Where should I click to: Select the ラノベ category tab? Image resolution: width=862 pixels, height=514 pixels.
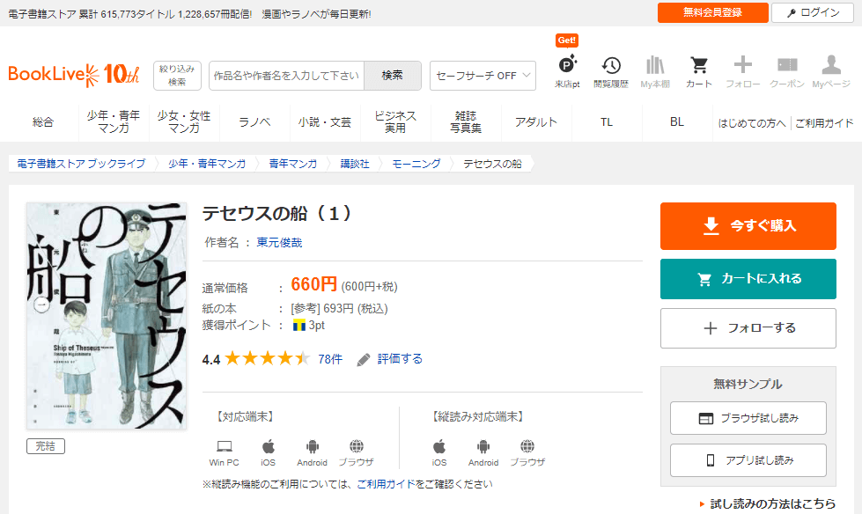pos(254,122)
